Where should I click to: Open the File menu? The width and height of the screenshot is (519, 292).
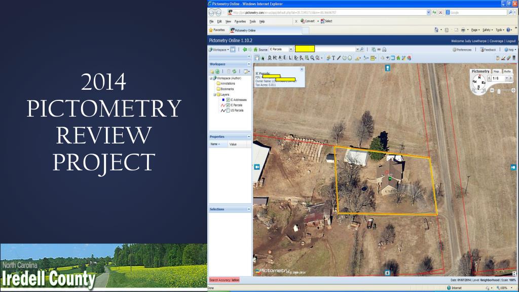tap(211, 21)
